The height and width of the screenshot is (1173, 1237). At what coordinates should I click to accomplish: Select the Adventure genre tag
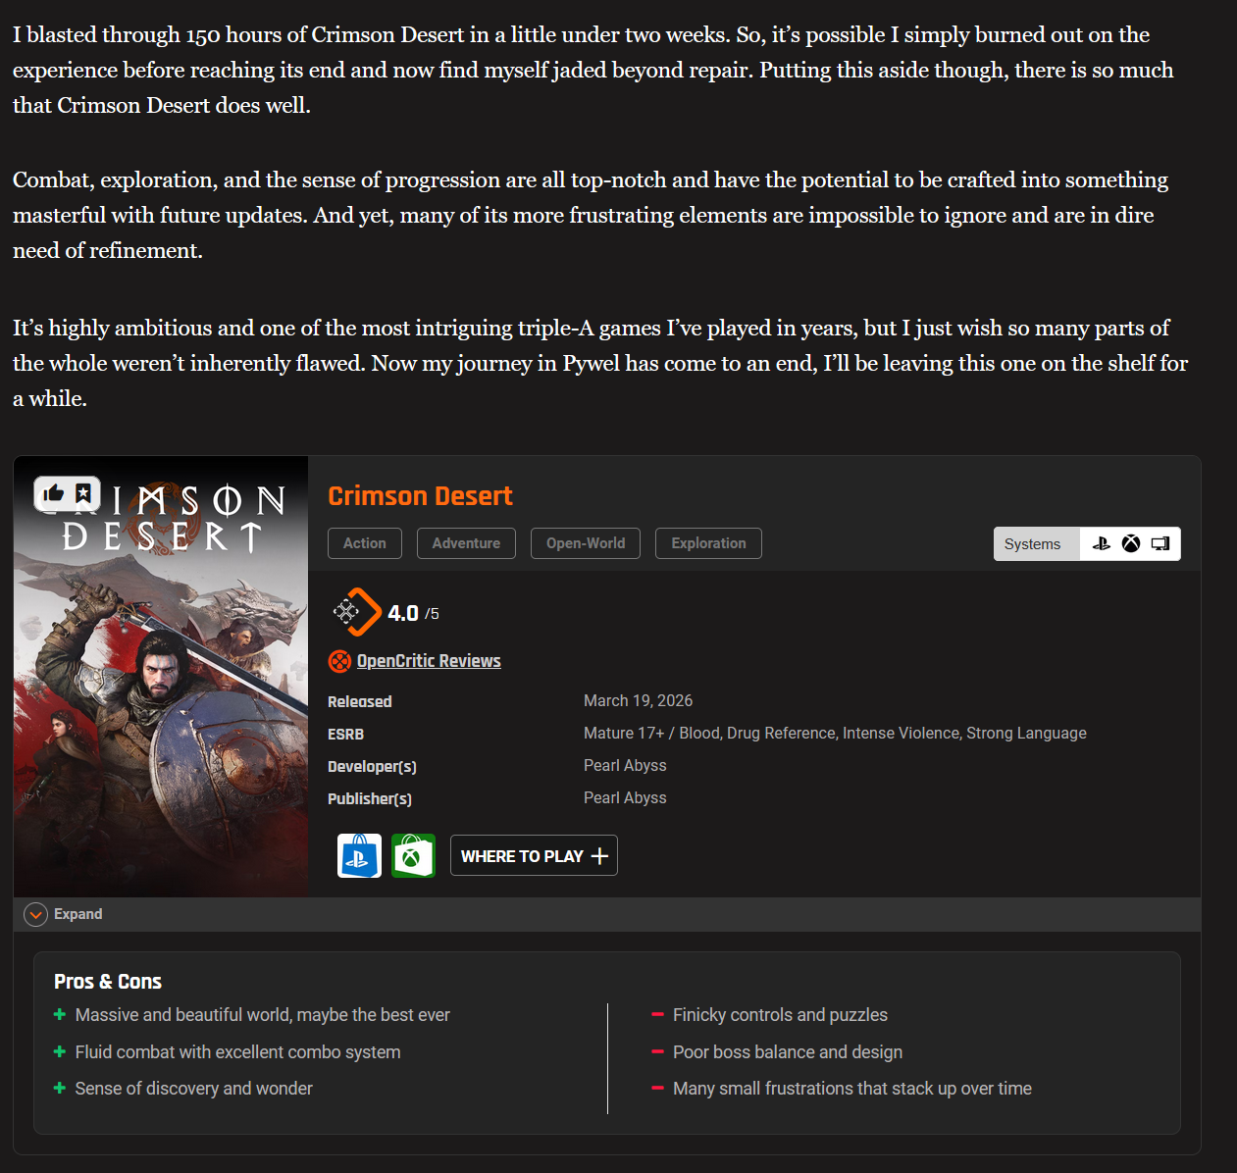[466, 543]
